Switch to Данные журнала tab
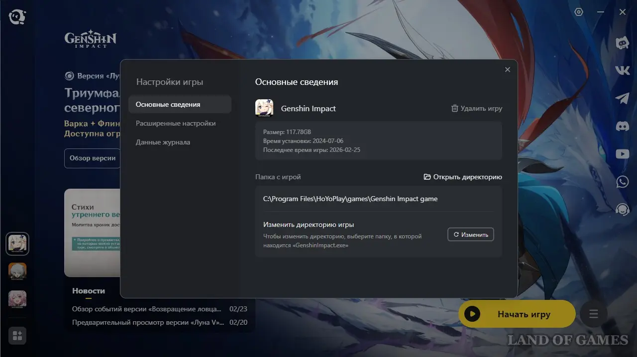The height and width of the screenshot is (357, 637). (x=163, y=142)
